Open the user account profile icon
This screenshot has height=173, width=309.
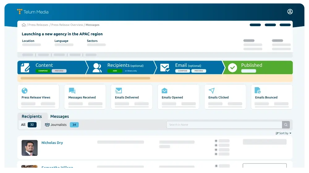(x=290, y=12)
